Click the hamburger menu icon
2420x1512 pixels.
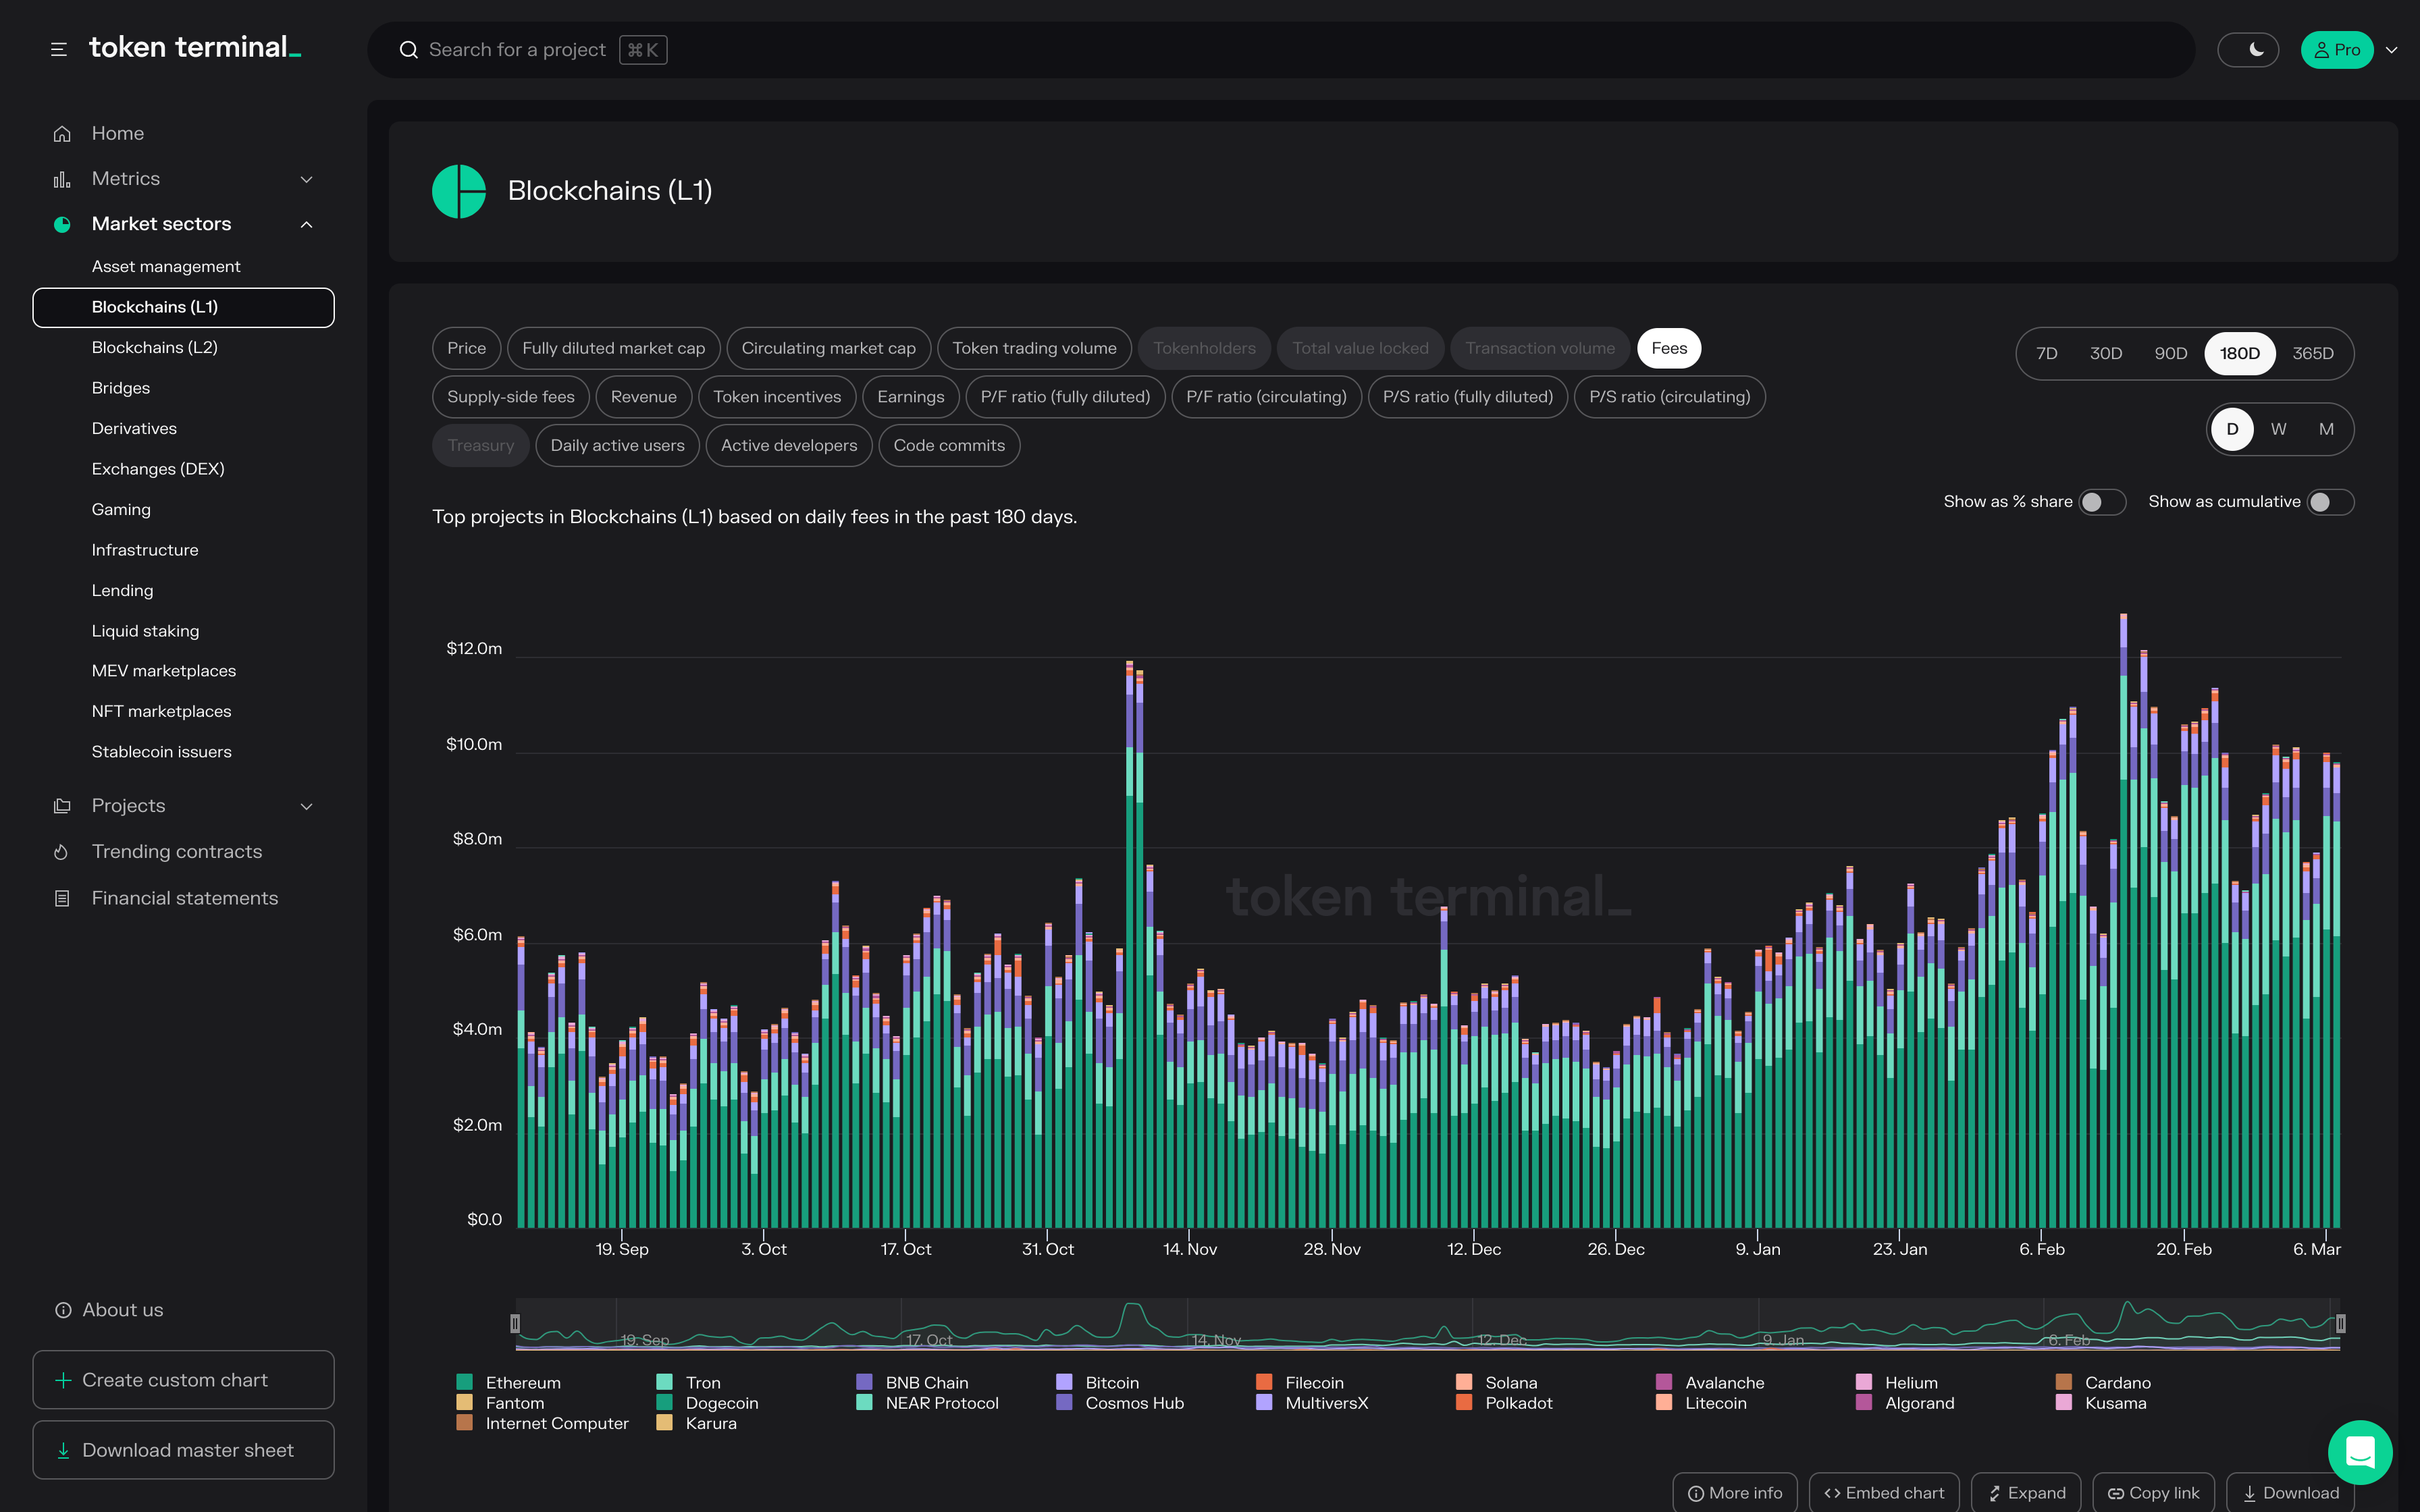59,49
